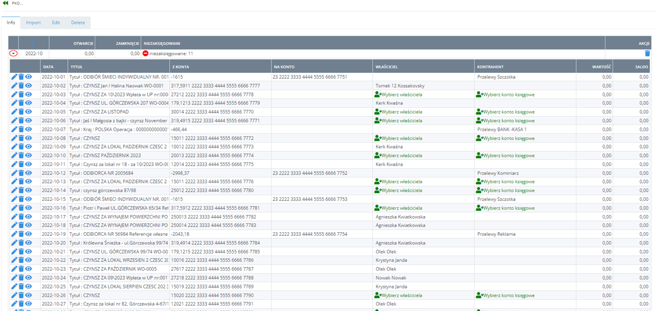The height and width of the screenshot is (311, 657).
Task: Open the Delete tab
Action: [78, 23]
